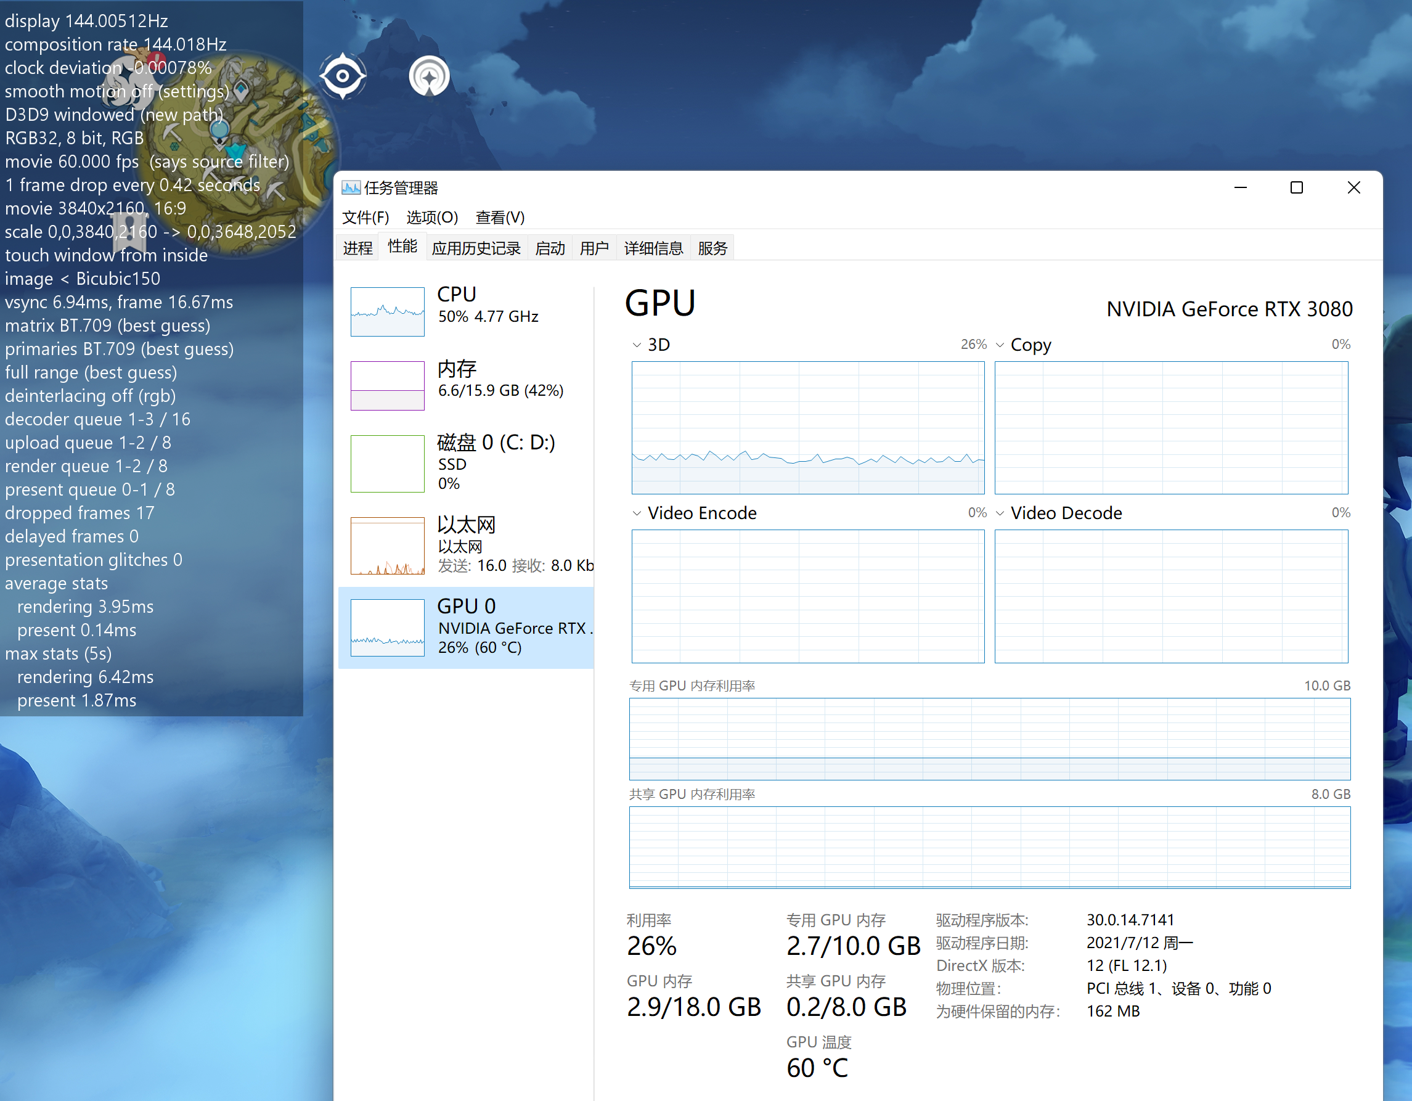Click the 2.9/18.0 GB GPU memory value
This screenshot has height=1101, width=1412.
(694, 1007)
